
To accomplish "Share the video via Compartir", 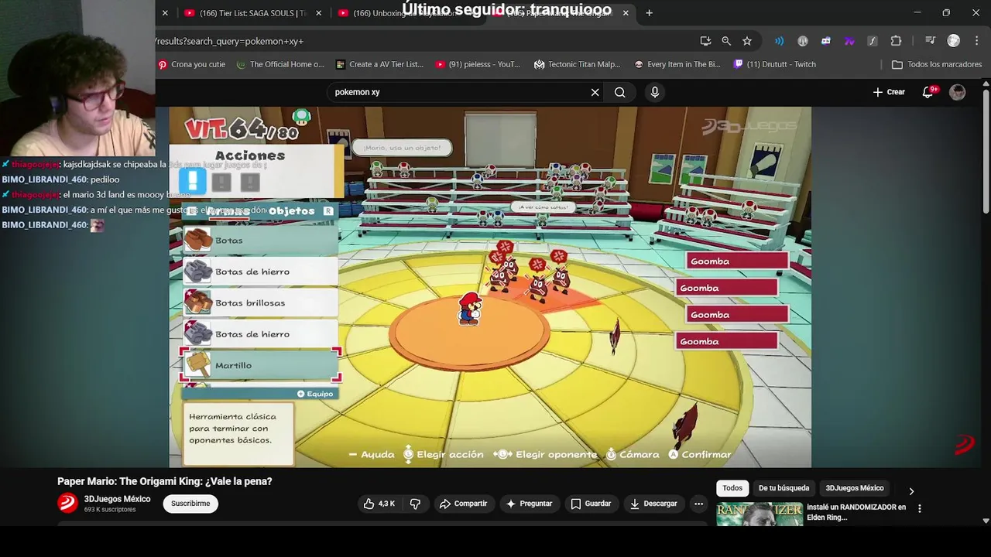I will (x=463, y=504).
